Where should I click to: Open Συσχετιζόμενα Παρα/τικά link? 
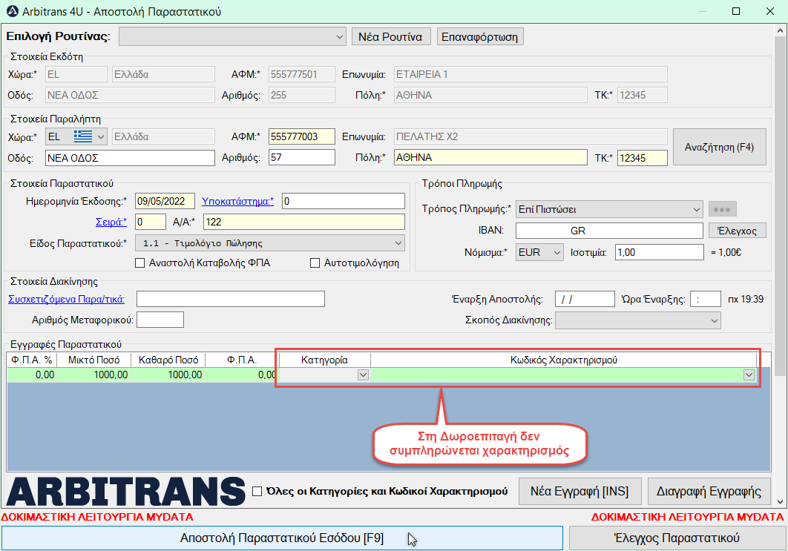pyautogui.click(x=66, y=299)
